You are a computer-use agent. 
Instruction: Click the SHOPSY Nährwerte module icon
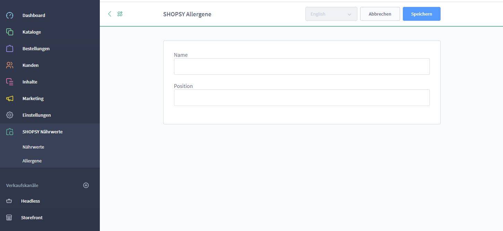coord(10,132)
